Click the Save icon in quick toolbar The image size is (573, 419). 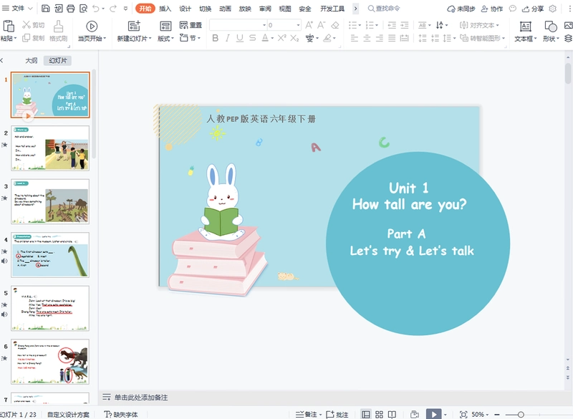[45, 9]
